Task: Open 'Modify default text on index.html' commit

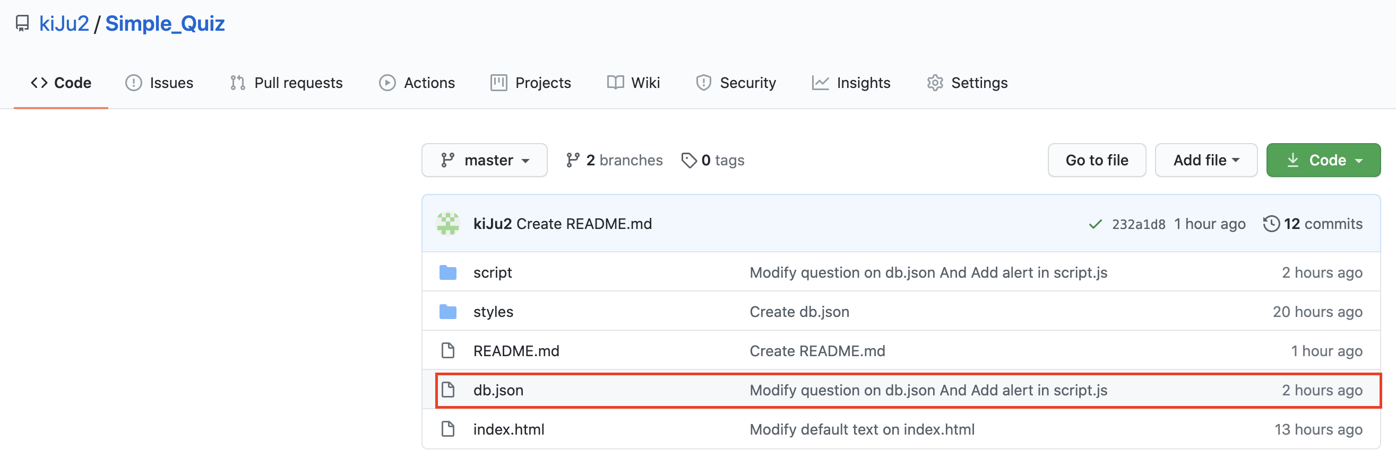Action: (861, 429)
